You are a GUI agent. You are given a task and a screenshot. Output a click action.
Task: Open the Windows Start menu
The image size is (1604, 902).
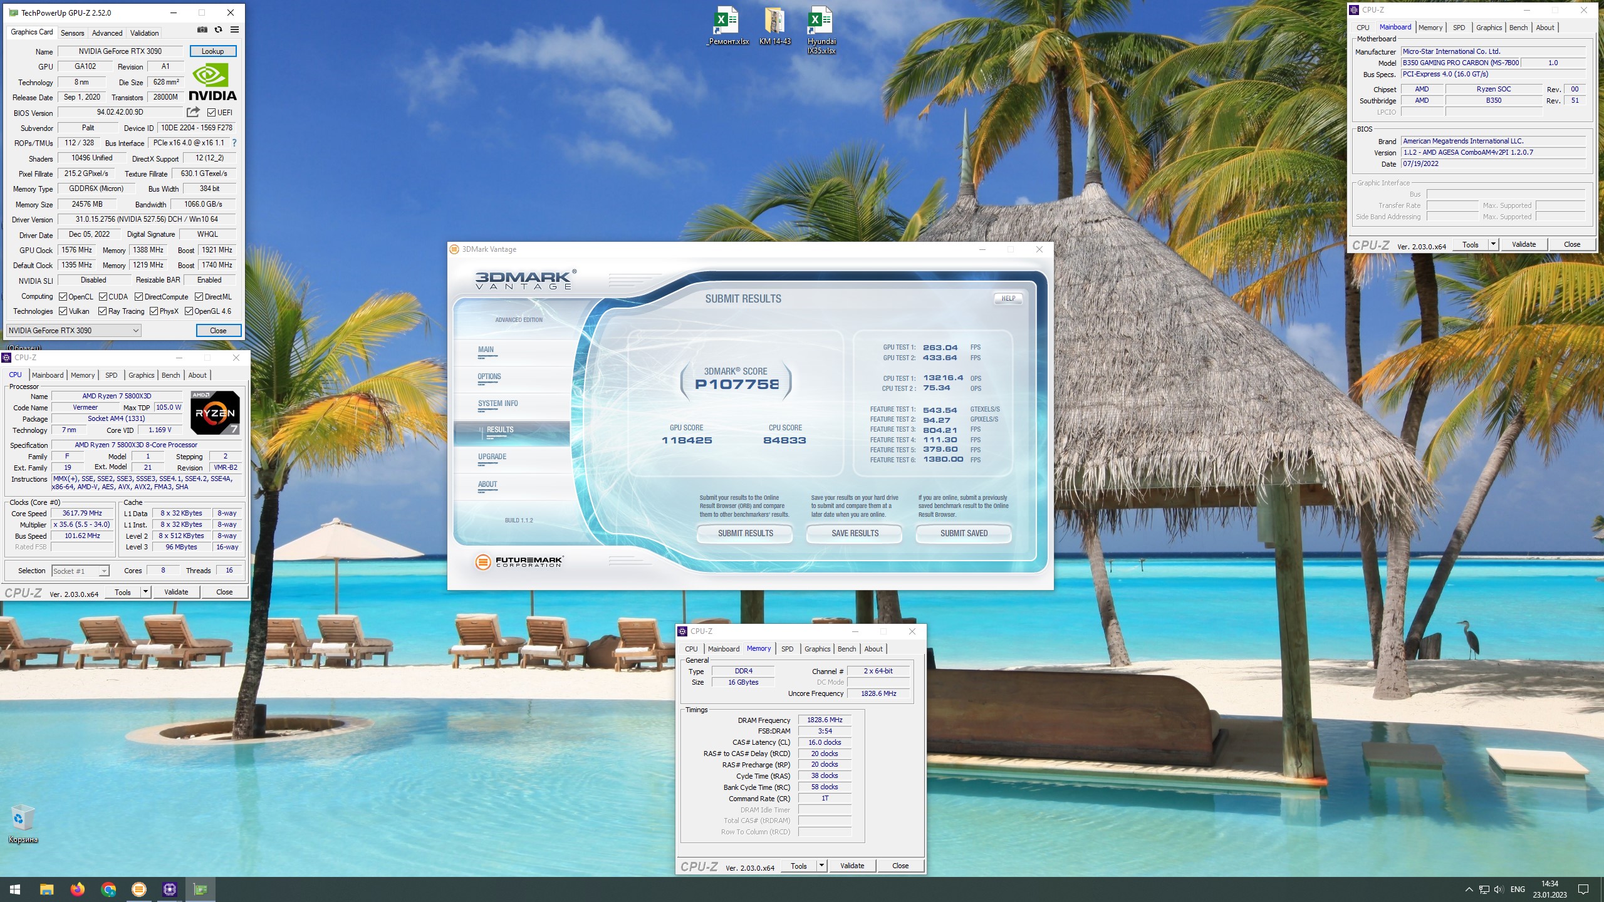pos(15,889)
